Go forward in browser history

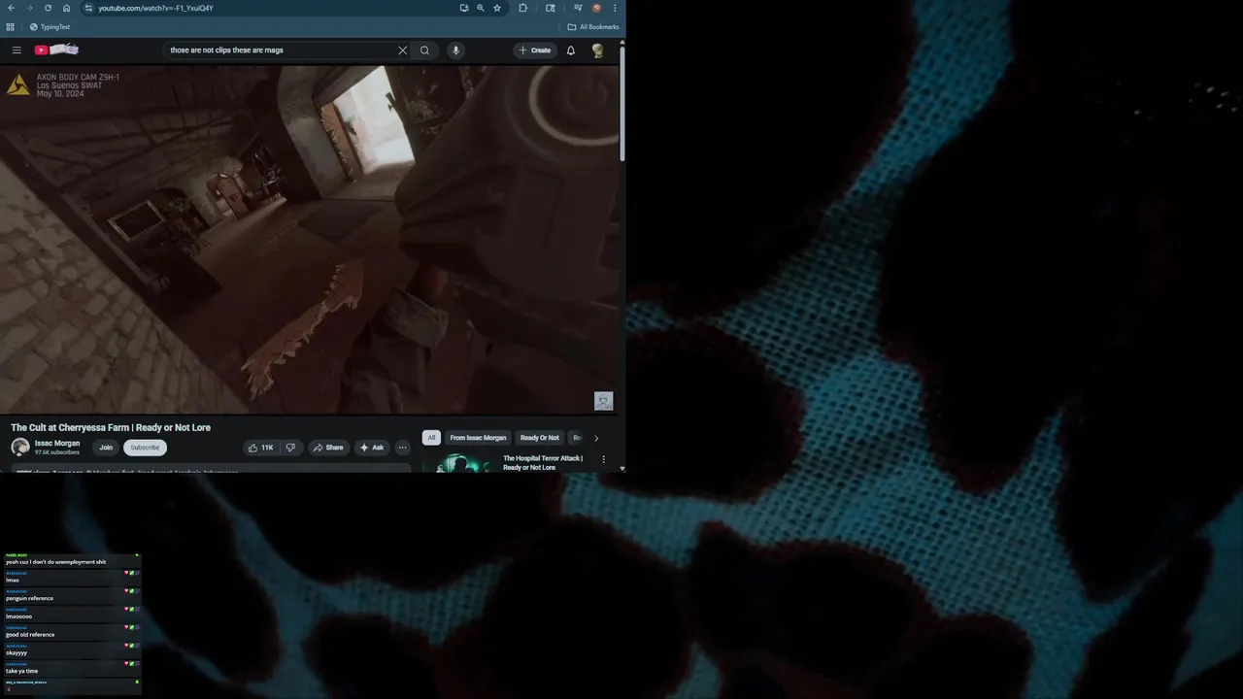[x=28, y=8]
